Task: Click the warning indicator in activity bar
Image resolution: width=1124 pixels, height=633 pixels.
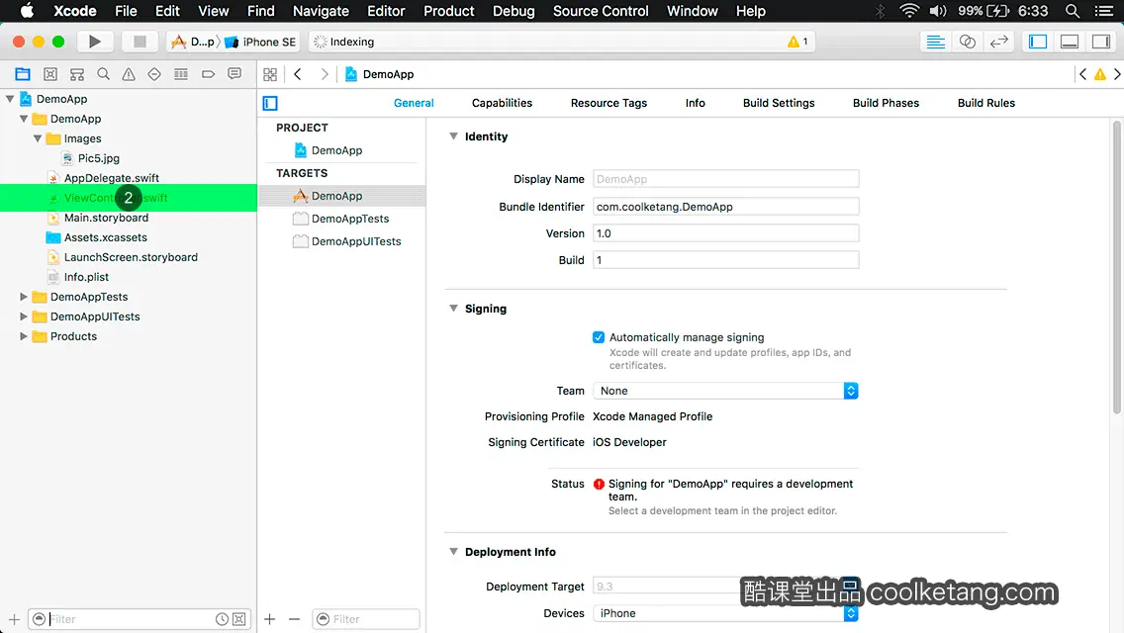Action: pyautogui.click(x=797, y=42)
